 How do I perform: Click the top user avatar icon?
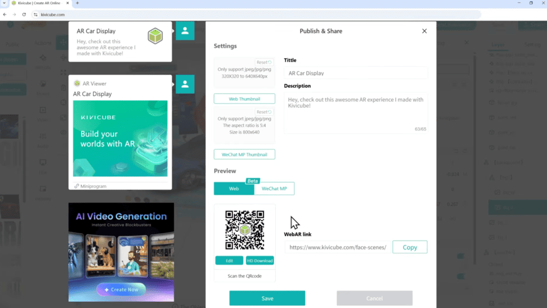tap(185, 31)
